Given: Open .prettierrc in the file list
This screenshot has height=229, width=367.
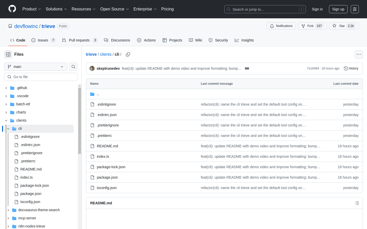Looking at the screenshot, I should click(x=104, y=136).
